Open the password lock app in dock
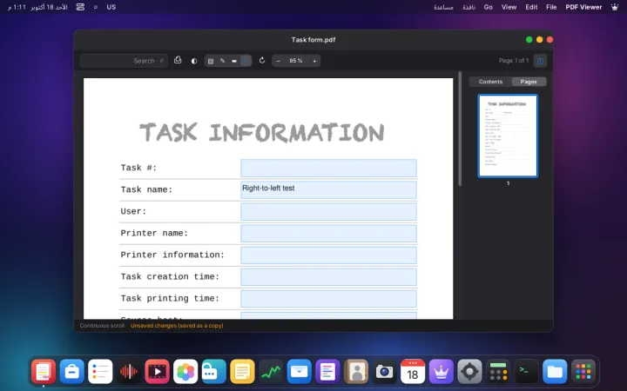Viewport: 627px width, 391px height. [x=214, y=372]
